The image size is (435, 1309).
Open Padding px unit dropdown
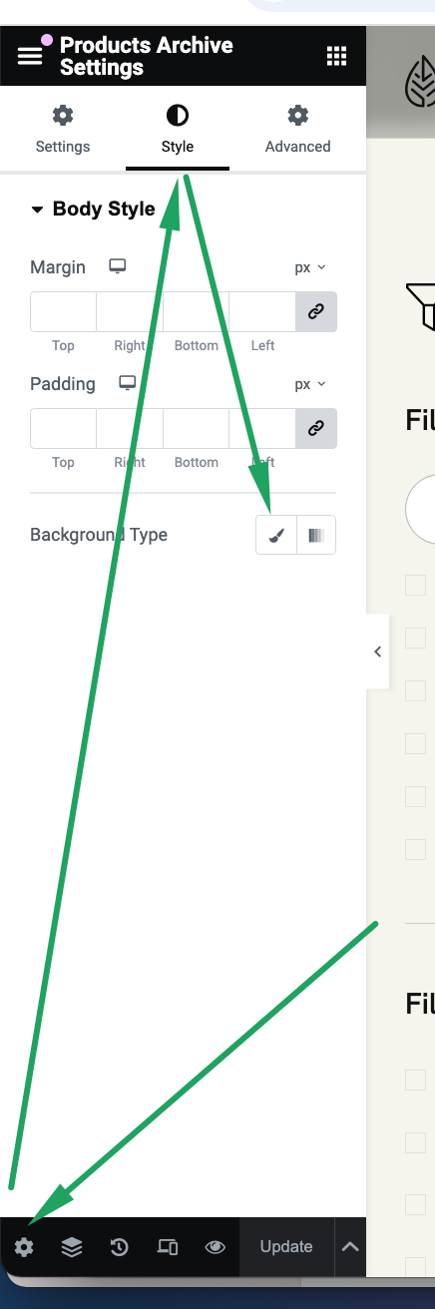pos(310,384)
